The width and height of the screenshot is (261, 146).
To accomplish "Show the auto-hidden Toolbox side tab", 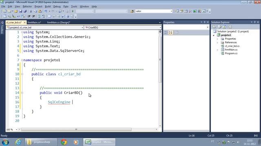I will point(2,28).
